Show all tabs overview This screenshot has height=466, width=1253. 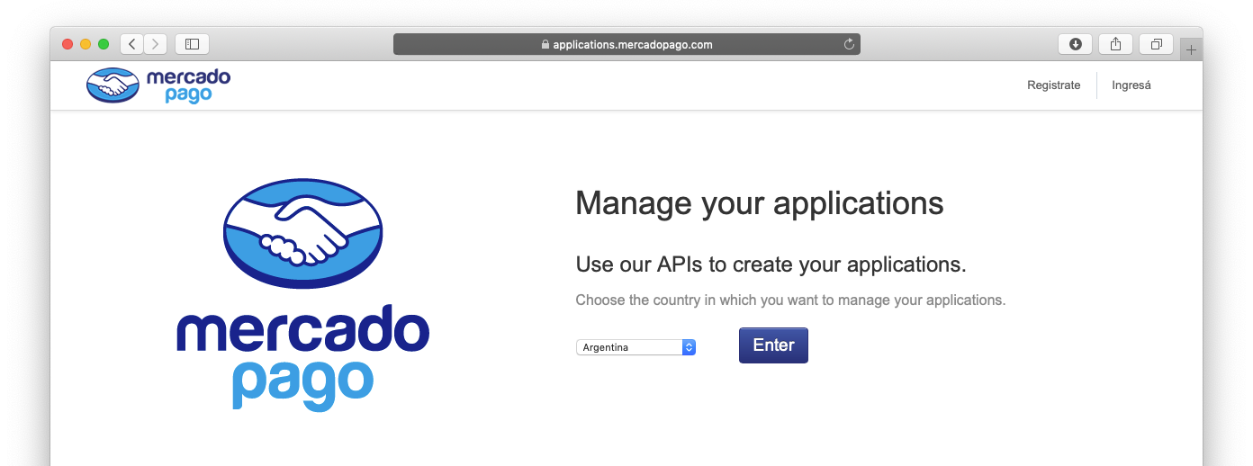coord(1157,44)
